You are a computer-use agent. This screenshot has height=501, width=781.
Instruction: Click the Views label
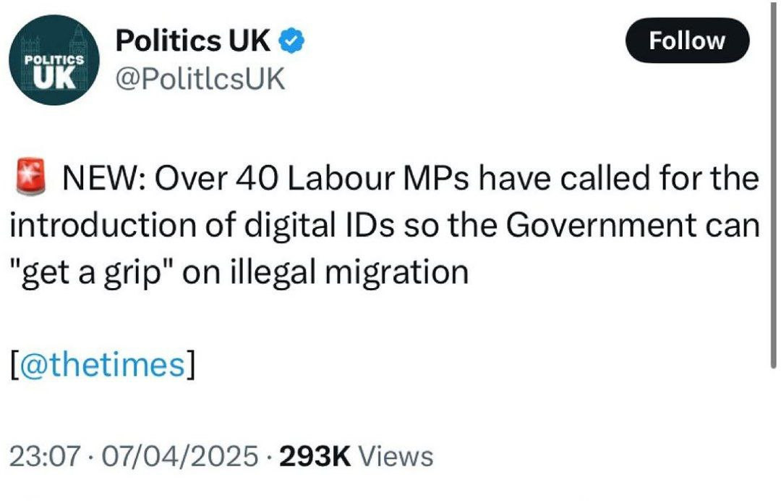click(x=396, y=457)
